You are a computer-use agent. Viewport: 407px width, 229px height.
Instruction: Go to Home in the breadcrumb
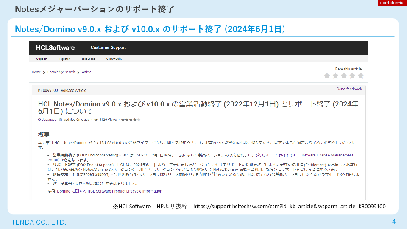[36, 72]
